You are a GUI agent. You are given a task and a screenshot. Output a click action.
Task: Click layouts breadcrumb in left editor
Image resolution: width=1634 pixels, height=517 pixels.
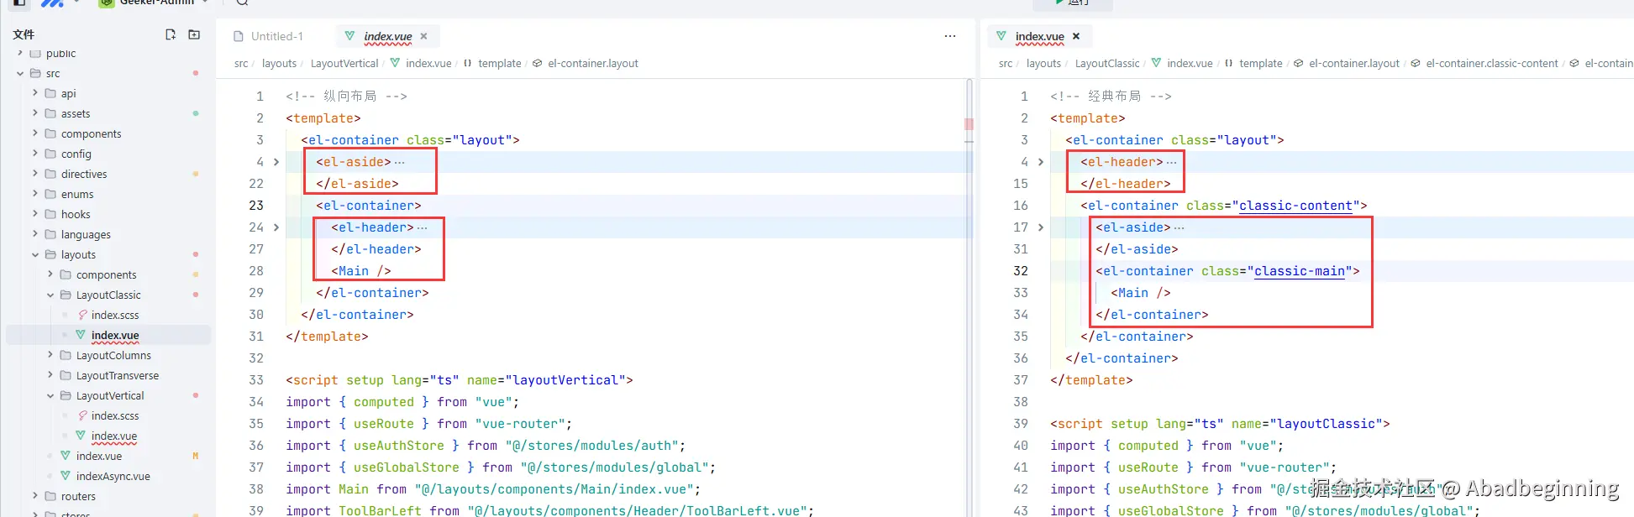coord(279,63)
